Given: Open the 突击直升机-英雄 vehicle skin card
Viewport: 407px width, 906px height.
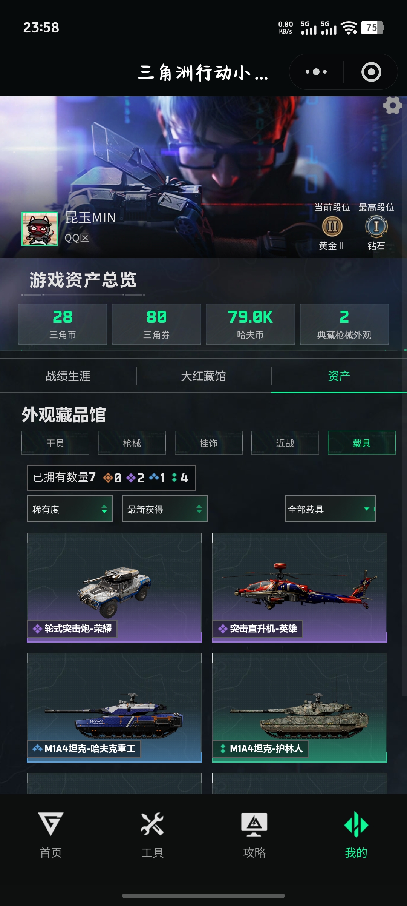Looking at the screenshot, I should point(300,587).
